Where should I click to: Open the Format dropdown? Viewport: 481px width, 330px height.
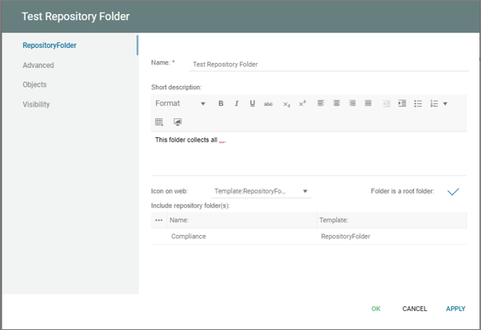[180, 103]
